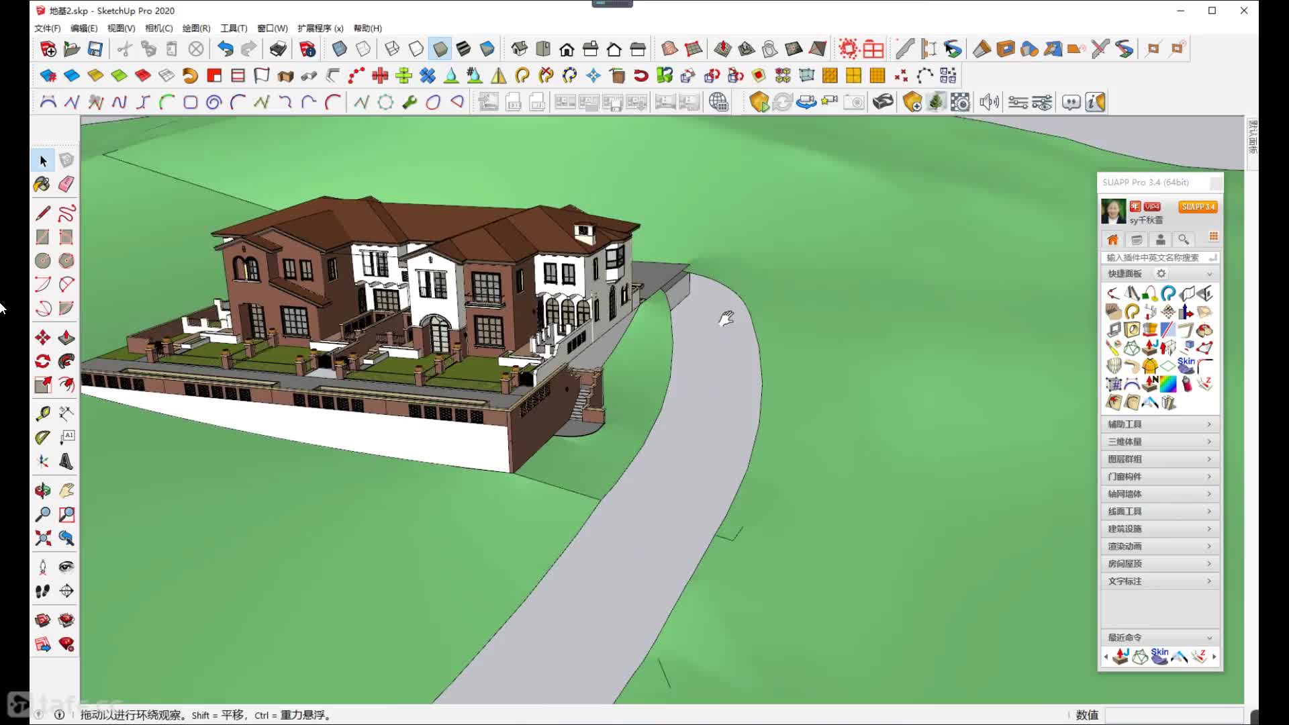Open Model Info icon
The height and width of the screenshot is (725, 1289).
pos(307,49)
